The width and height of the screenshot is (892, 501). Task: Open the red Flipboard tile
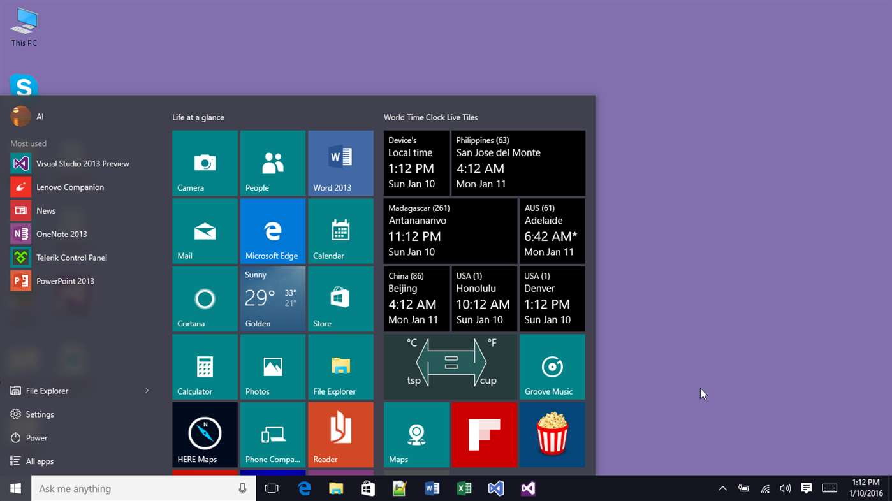tap(485, 435)
